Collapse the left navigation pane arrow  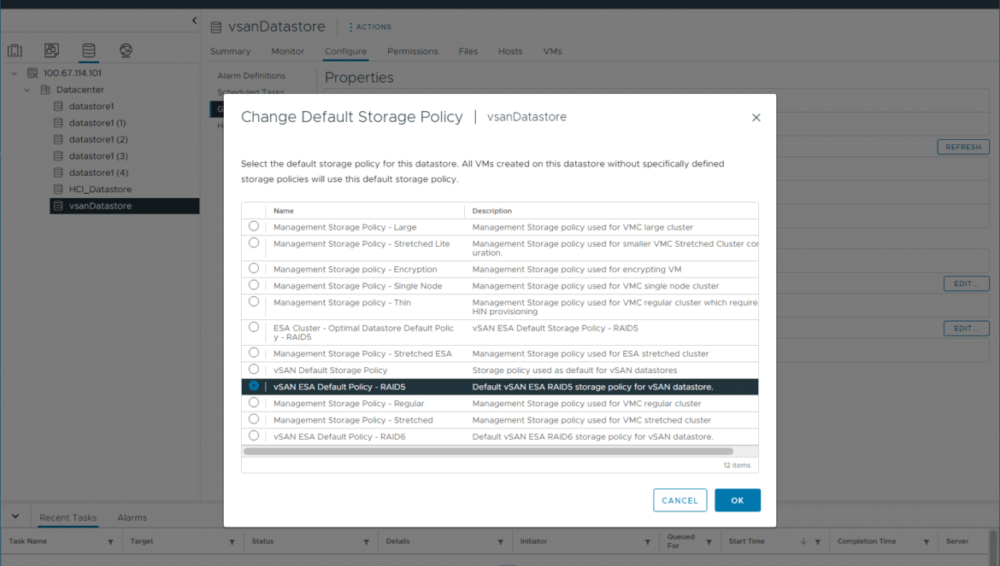(x=195, y=20)
